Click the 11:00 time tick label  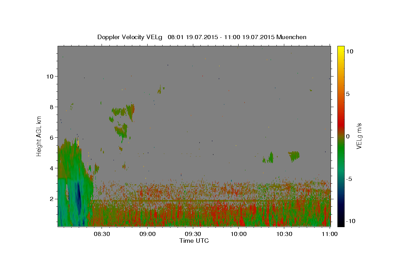pos(330,234)
